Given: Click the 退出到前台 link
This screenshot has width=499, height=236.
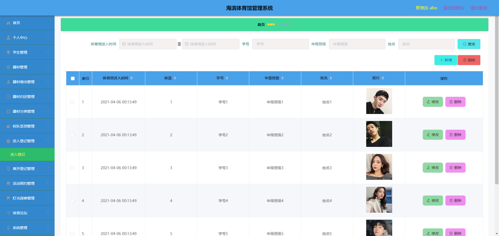Looking at the screenshot, I should (454, 8).
